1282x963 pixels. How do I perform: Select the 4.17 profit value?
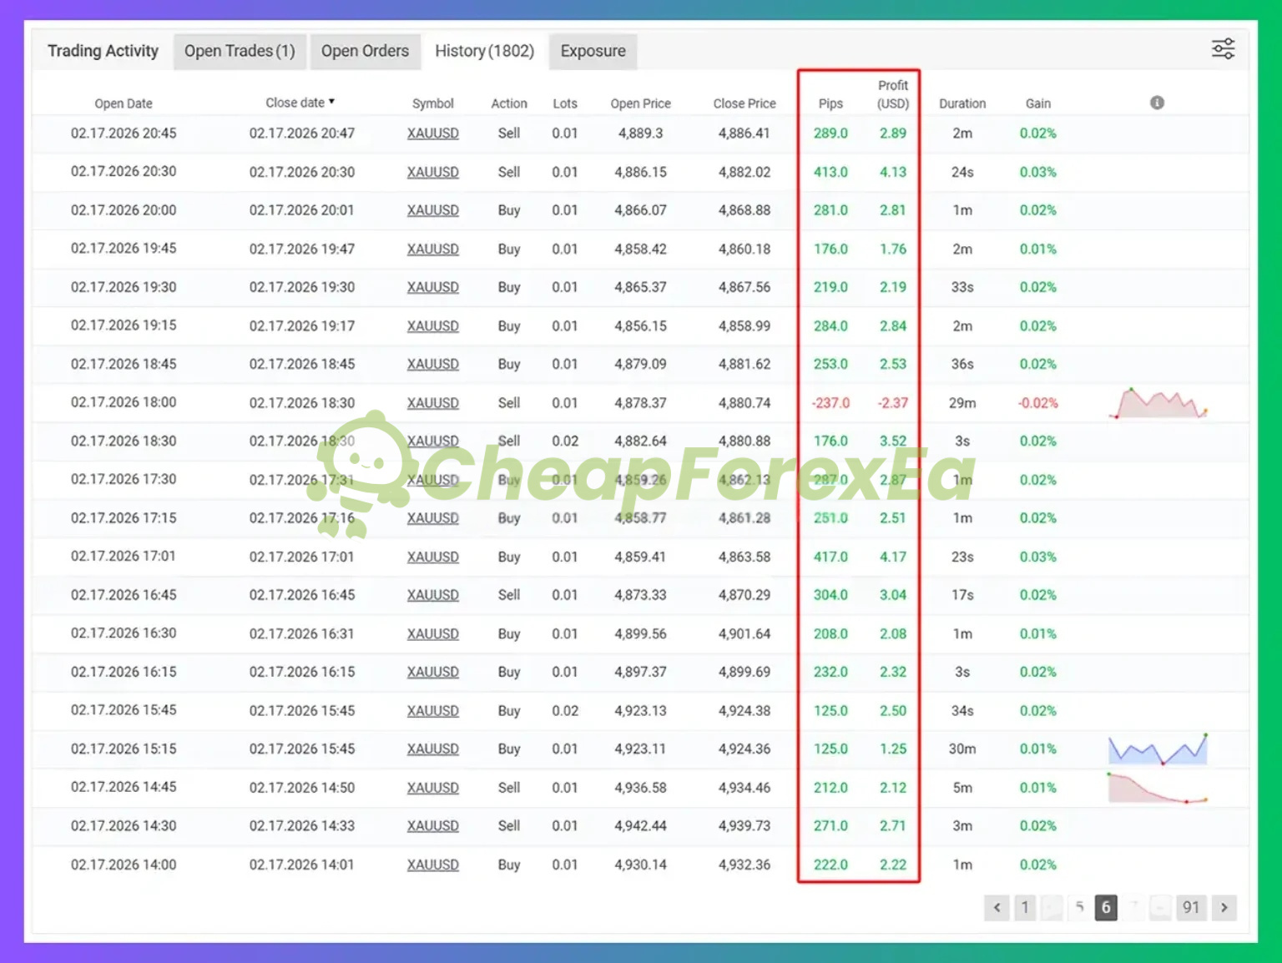892,557
